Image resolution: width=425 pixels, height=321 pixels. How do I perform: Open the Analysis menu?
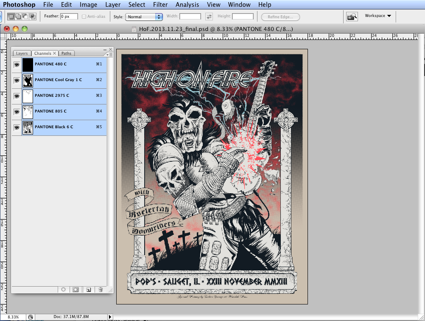(x=187, y=5)
